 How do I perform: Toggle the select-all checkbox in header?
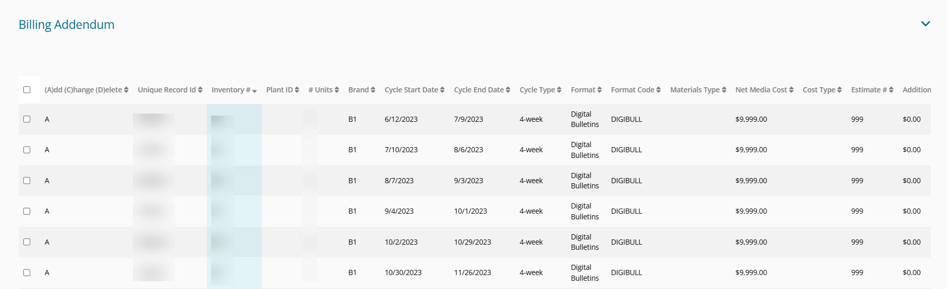tap(27, 90)
